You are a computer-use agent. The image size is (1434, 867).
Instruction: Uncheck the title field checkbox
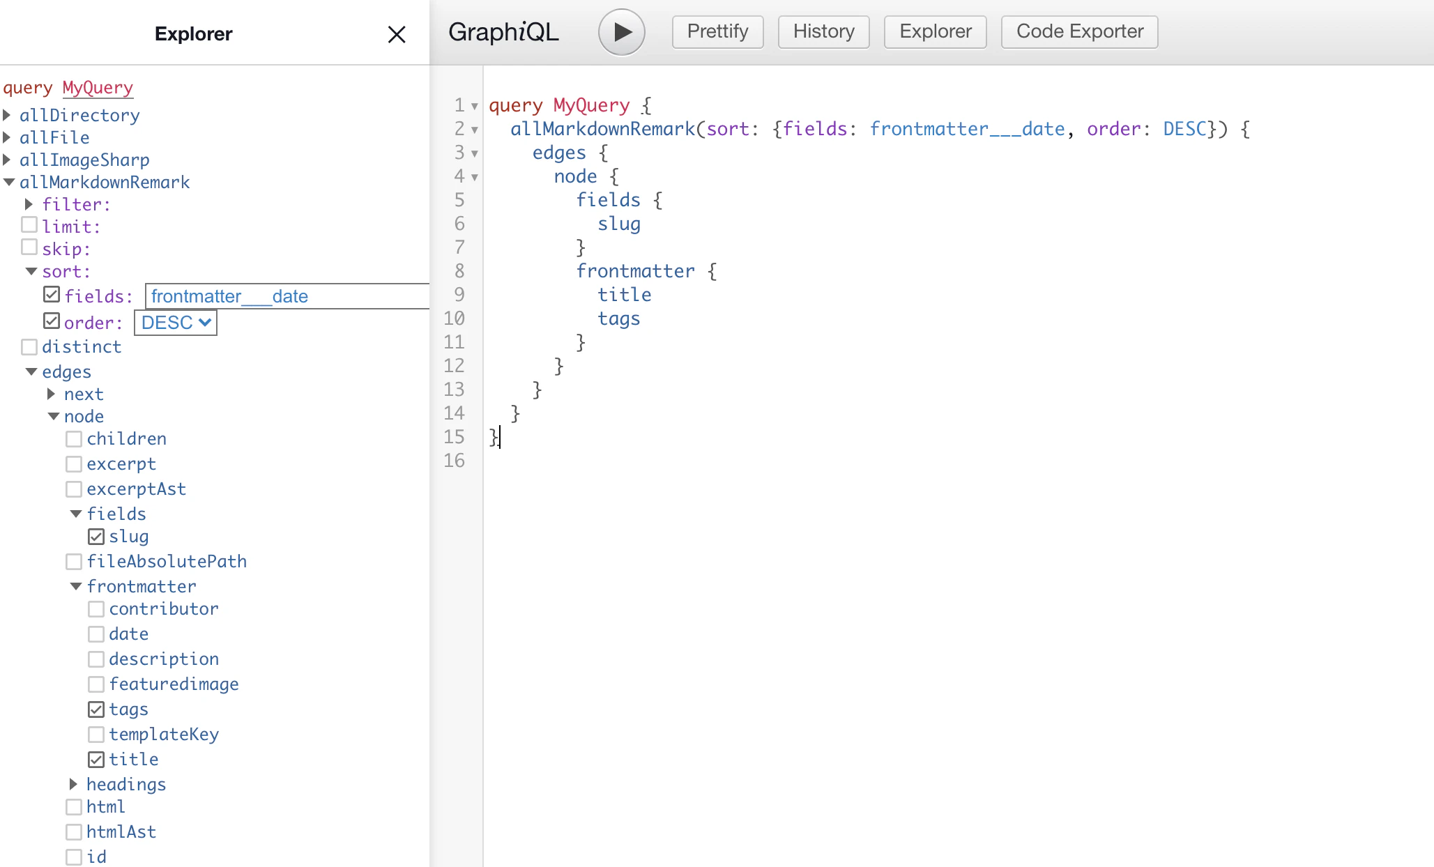click(x=96, y=760)
